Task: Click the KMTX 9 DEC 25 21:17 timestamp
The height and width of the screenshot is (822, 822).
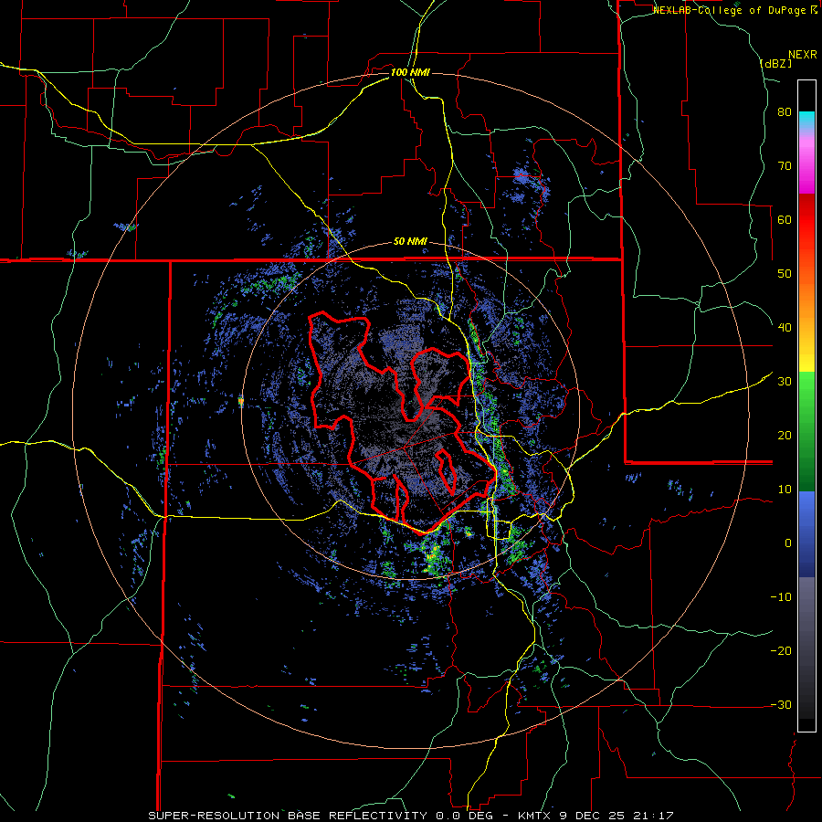Action: coord(595,816)
